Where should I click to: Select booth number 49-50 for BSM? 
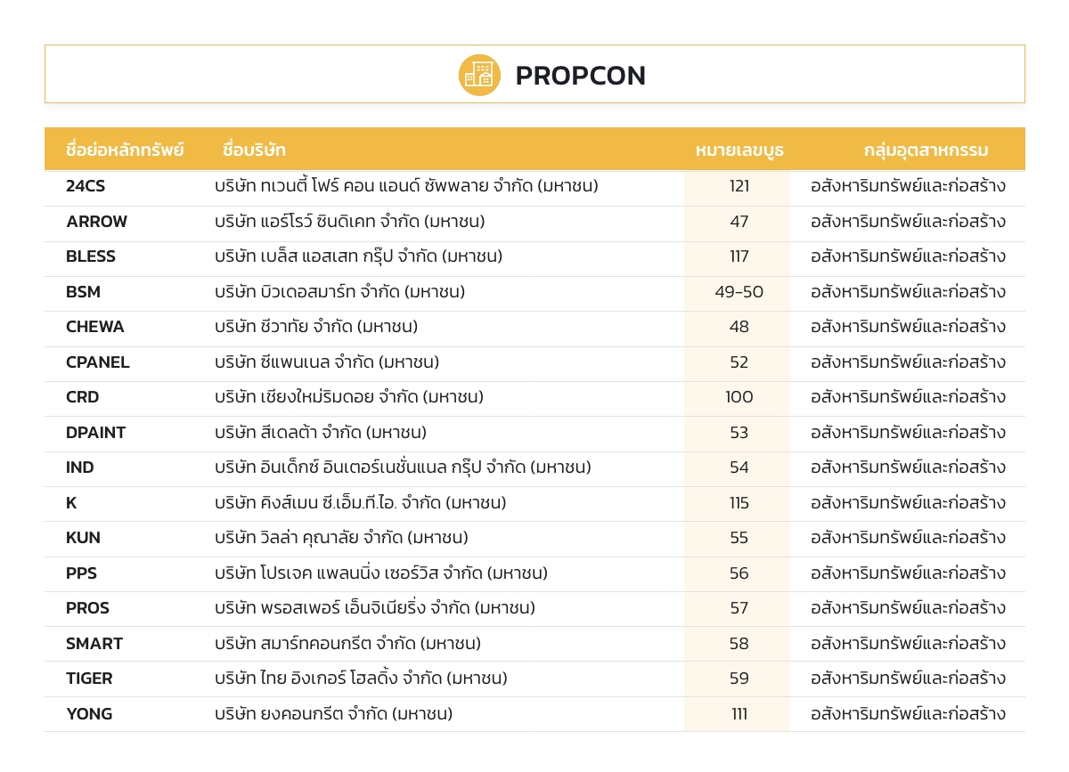[x=739, y=292]
